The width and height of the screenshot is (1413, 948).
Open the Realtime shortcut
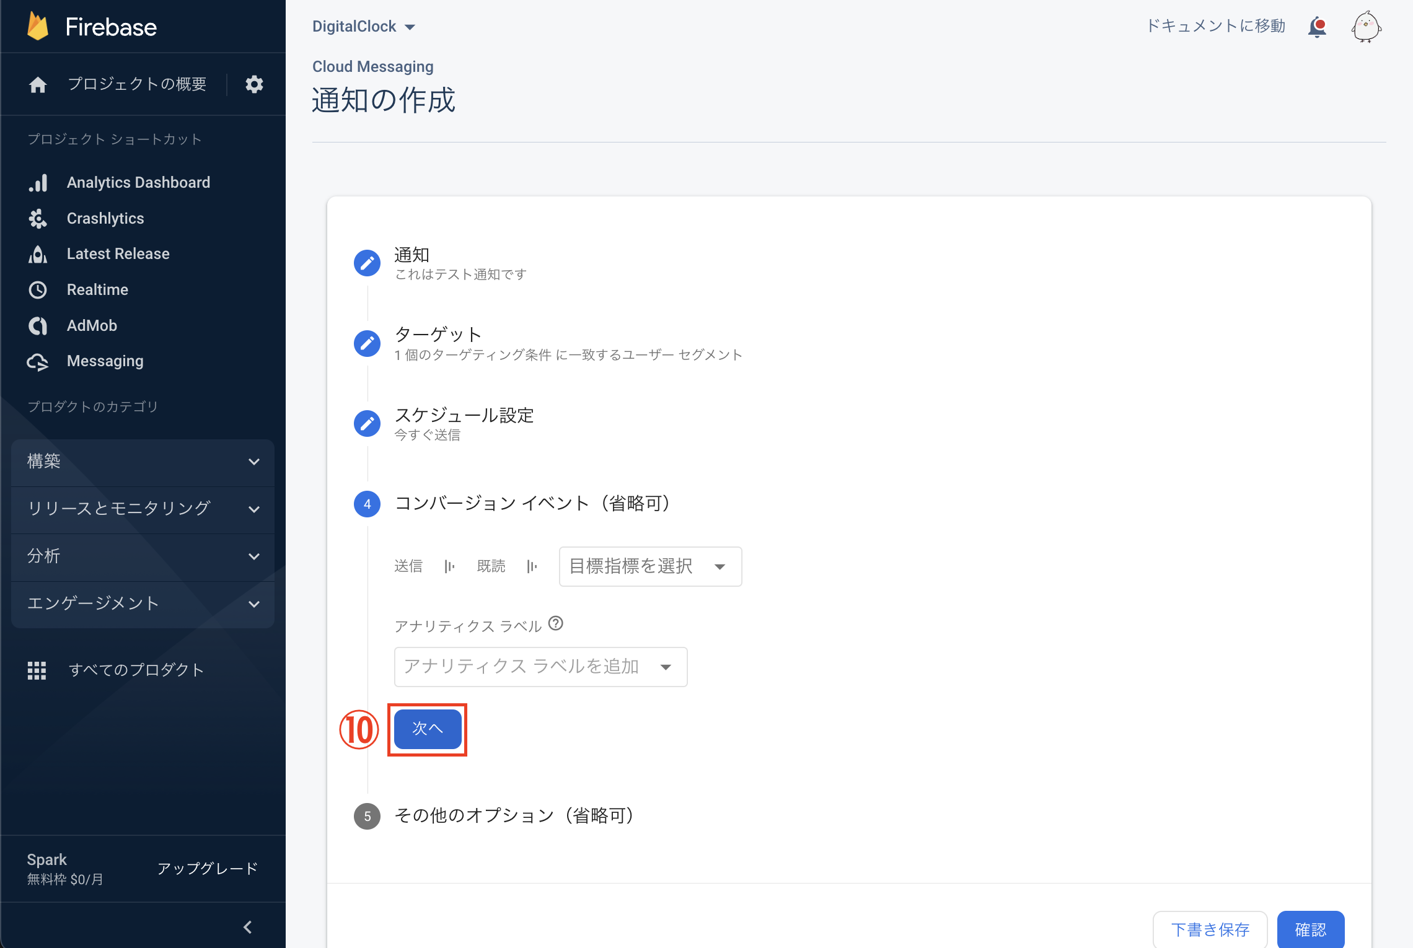pyautogui.click(x=97, y=289)
